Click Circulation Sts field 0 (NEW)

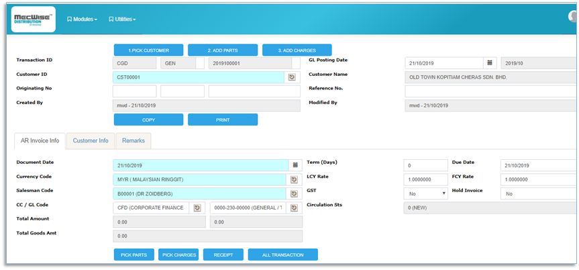[490, 208]
